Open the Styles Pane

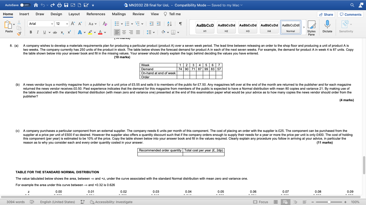tap(311, 27)
